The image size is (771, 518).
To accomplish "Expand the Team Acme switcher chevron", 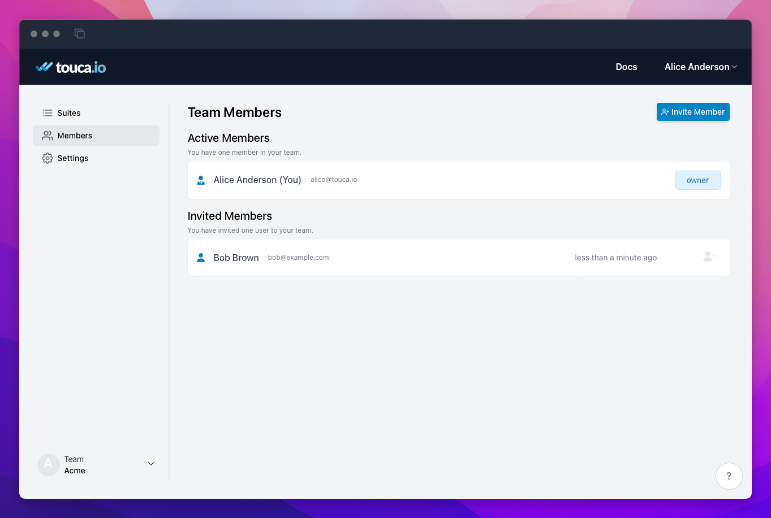I will (151, 464).
